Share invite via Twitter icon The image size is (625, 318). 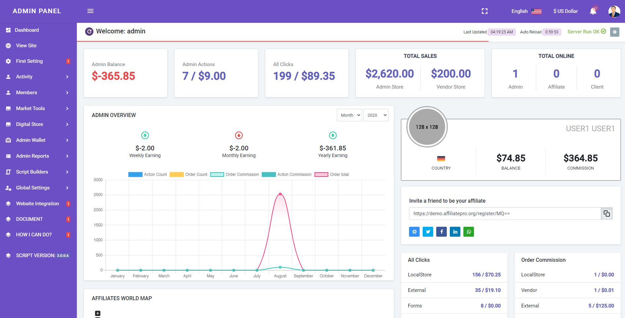point(428,232)
